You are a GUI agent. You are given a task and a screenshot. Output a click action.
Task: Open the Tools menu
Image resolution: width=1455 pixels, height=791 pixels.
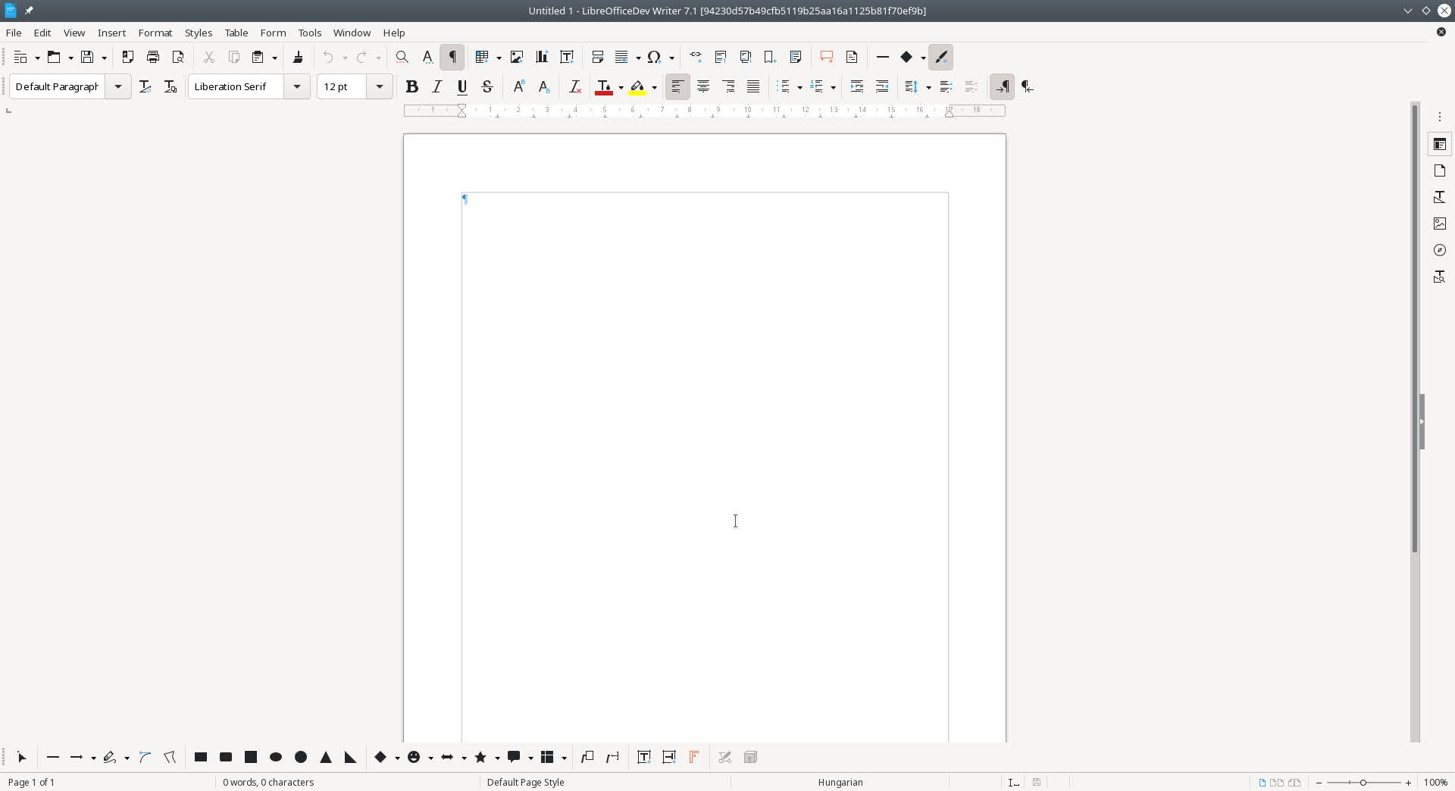pyautogui.click(x=310, y=33)
